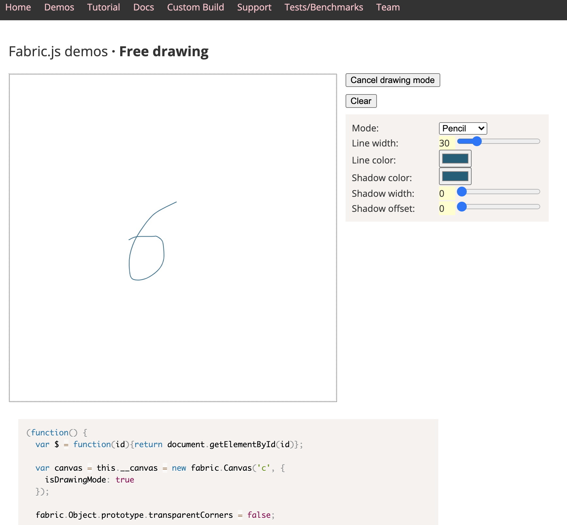The height and width of the screenshot is (525, 567).
Task: Click the Line width slider
Action: click(498, 141)
